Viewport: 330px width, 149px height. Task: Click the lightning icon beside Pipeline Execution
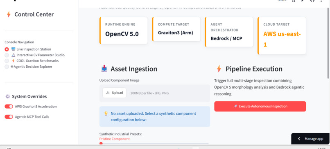[219, 69]
